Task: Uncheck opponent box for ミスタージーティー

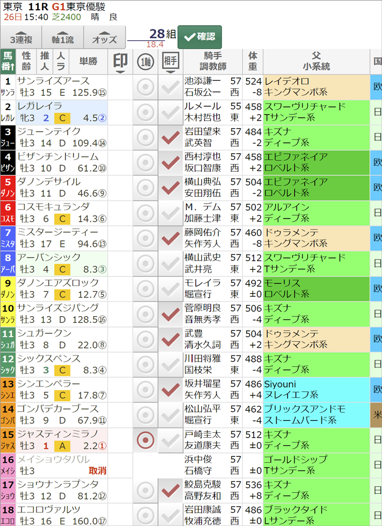Action: (x=171, y=239)
